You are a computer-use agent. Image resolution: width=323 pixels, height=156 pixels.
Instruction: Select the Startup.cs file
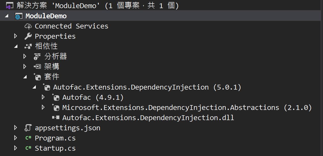point(55,148)
